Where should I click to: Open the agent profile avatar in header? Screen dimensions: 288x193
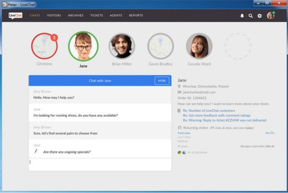(x=270, y=16)
